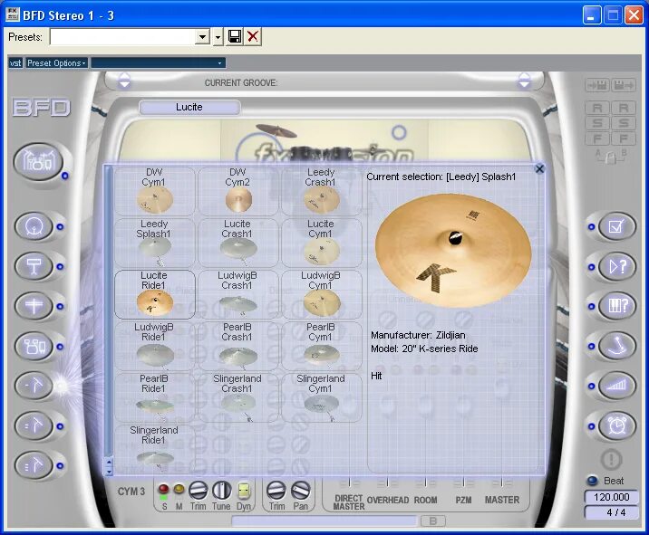
Task: Select the second cymbal slot button
Action: tap(34, 425)
